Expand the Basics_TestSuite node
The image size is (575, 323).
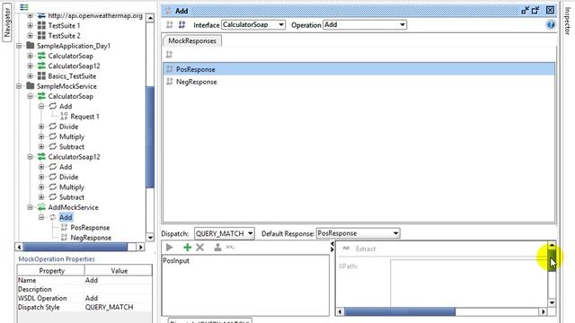[30, 75]
